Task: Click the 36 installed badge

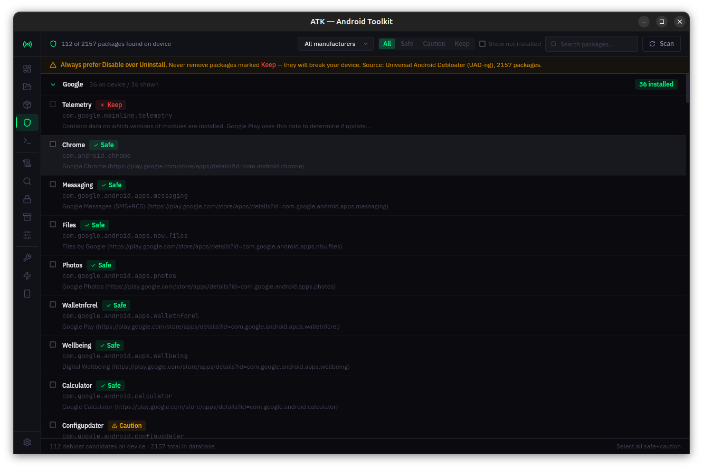Action: [x=656, y=84]
